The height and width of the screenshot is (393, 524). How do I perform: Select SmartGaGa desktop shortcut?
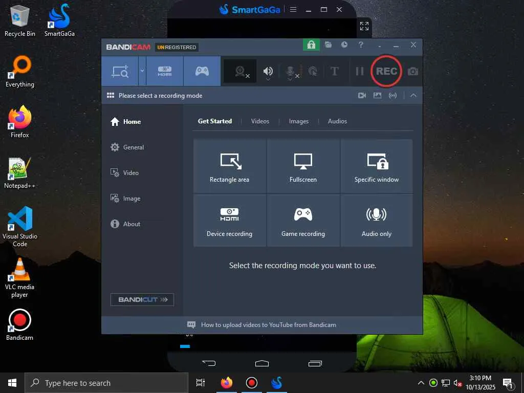click(59, 20)
